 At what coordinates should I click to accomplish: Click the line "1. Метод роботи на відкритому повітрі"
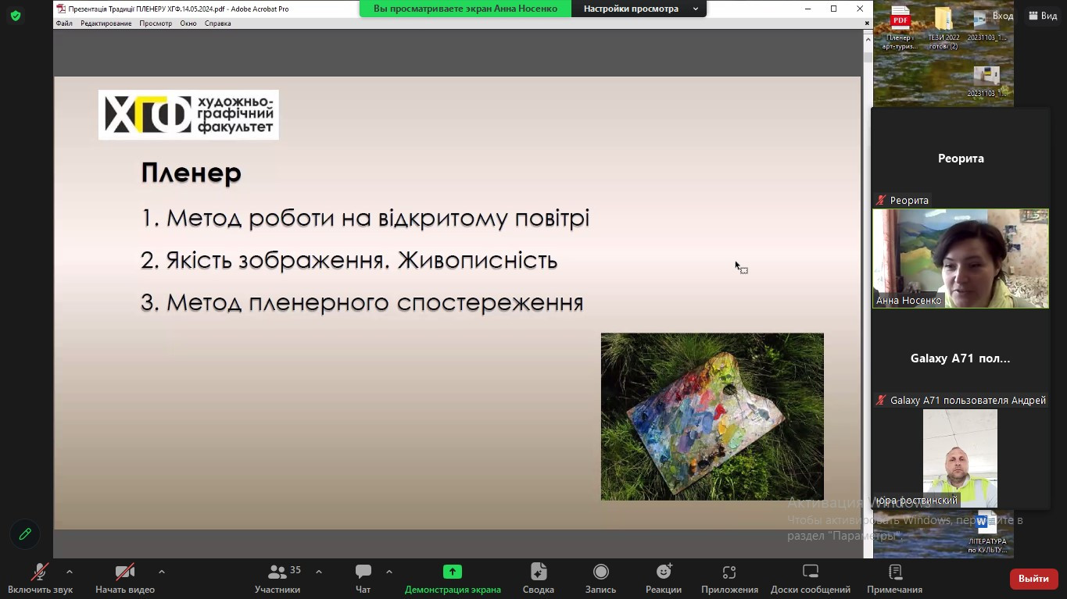pos(365,218)
